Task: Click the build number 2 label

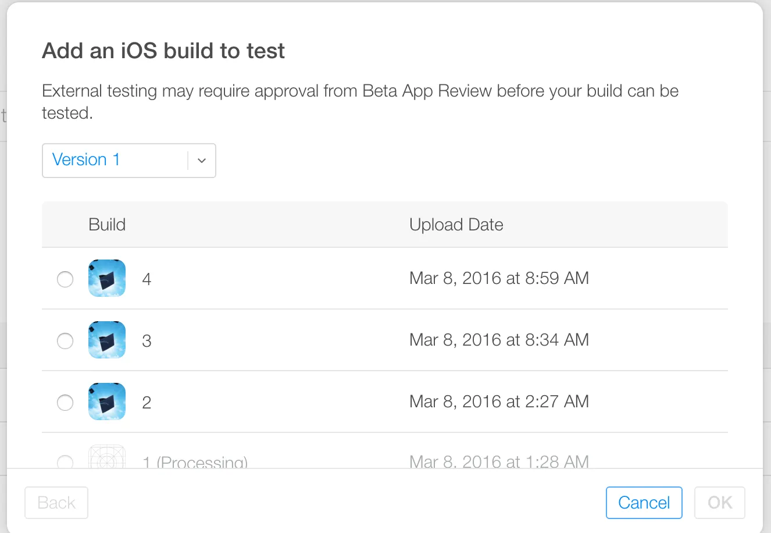Action: 147,403
